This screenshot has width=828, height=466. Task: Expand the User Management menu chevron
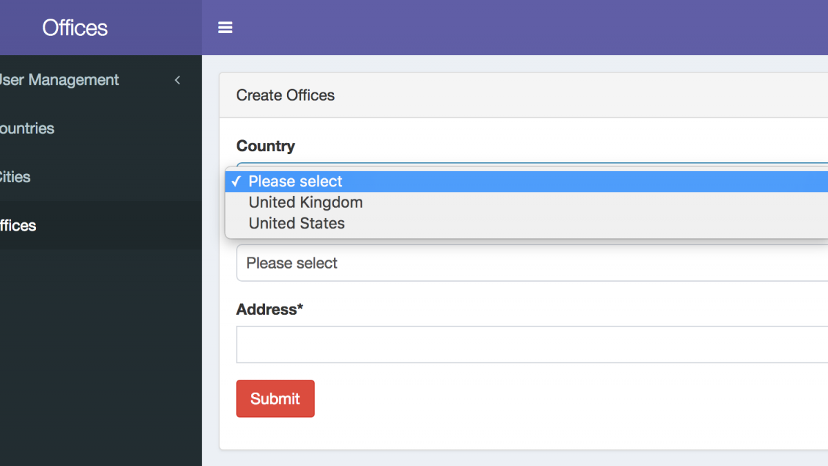177,80
